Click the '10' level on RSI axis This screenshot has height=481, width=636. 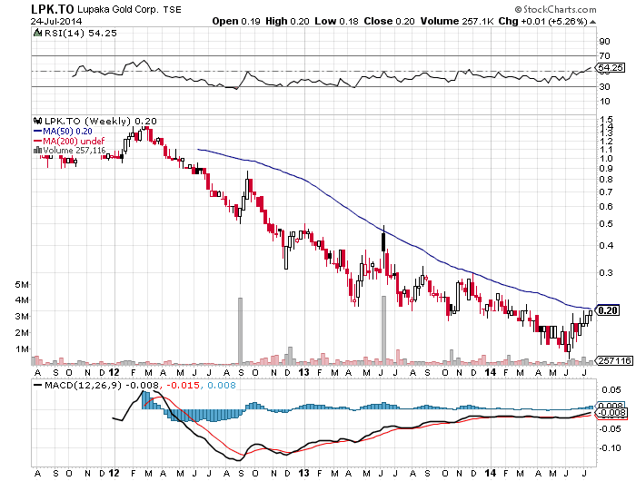(x=604, y=102)
